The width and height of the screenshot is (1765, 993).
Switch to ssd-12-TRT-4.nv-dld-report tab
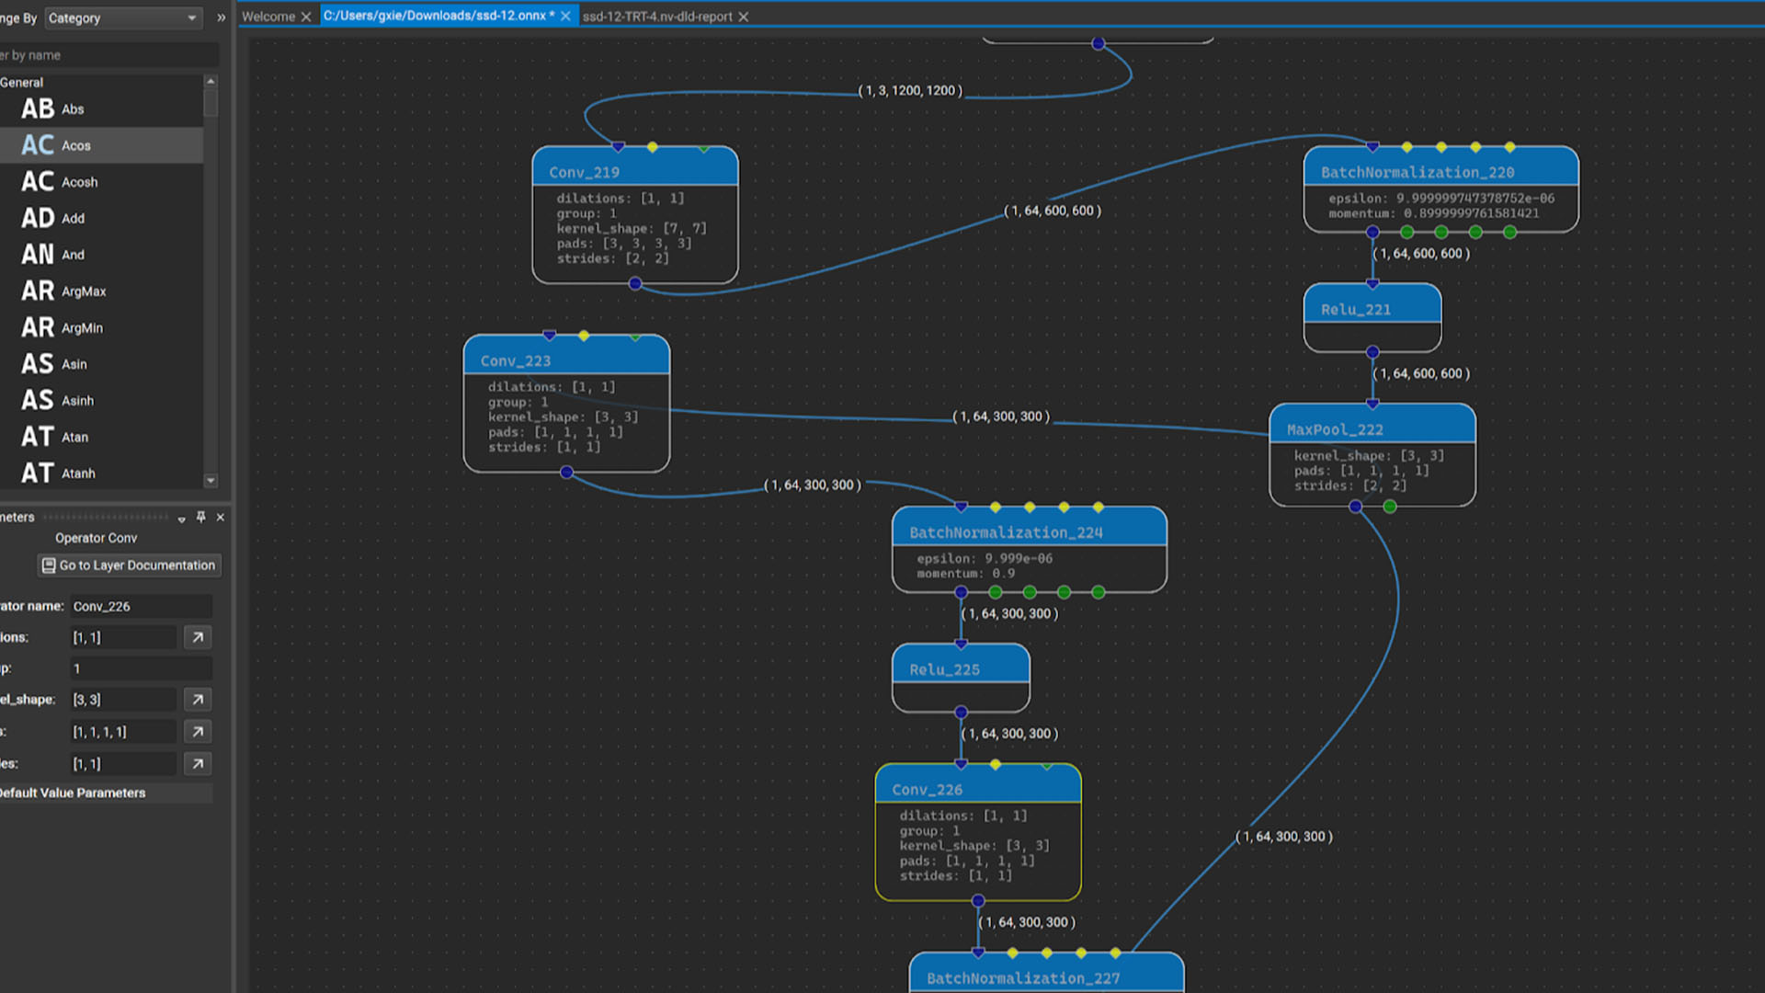[x=656, y=17]
